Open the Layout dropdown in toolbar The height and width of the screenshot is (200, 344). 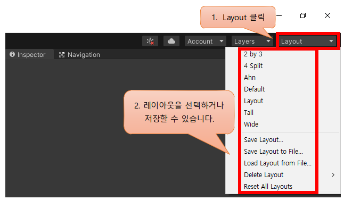(x=307, y=41)
